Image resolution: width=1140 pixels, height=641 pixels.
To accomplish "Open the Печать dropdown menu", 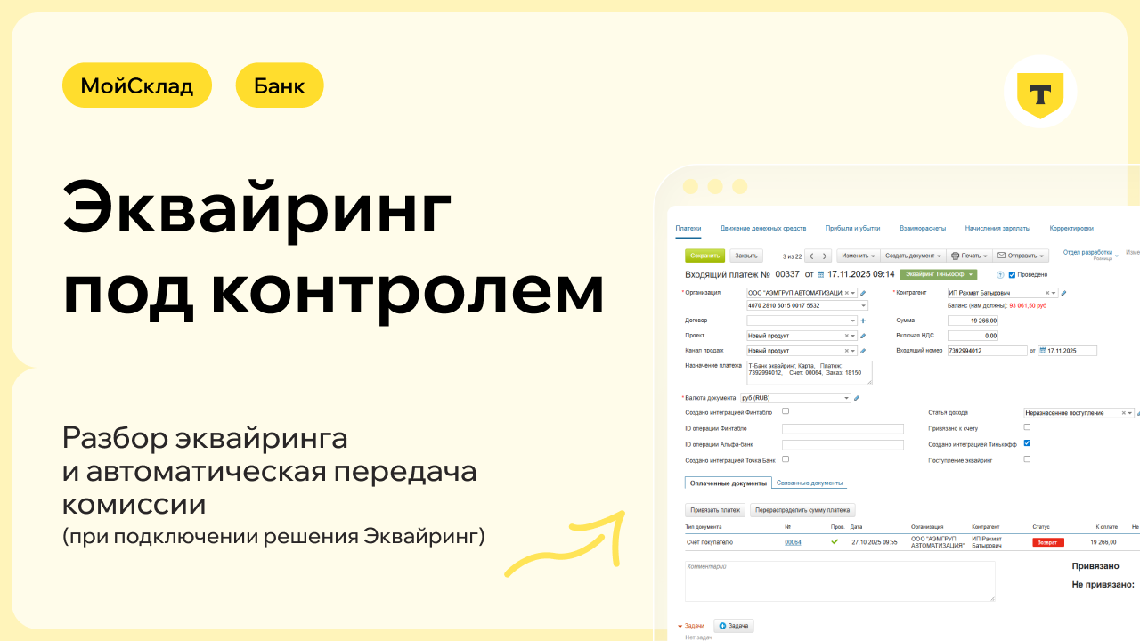I will (969, 256).
